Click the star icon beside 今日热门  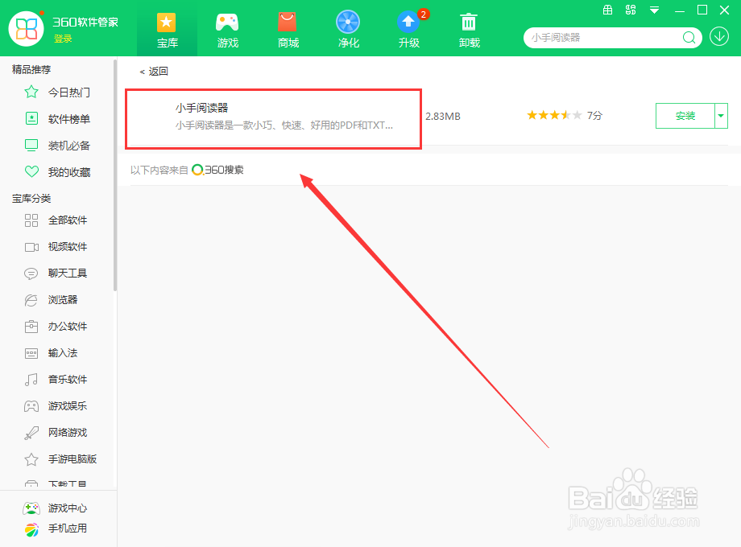click(31, 92)
